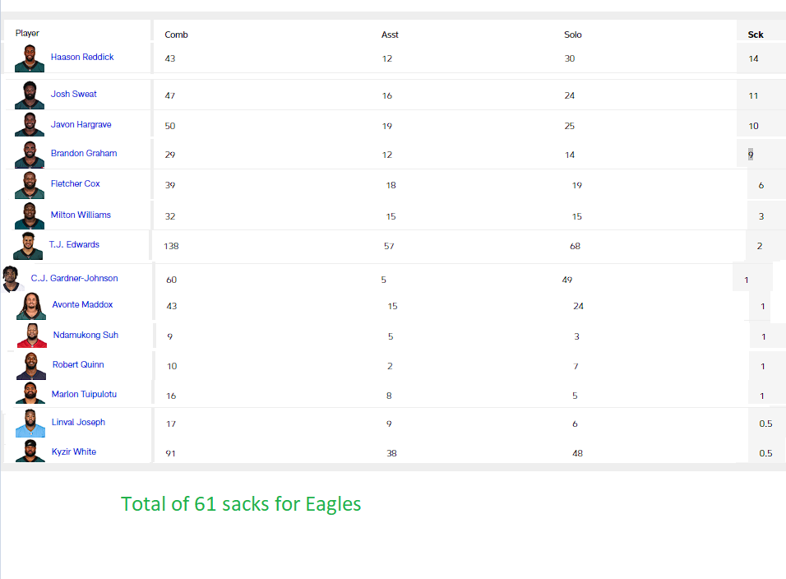
Task: Open Javon Hargrave's player link
Action: [x=81, y=125]
